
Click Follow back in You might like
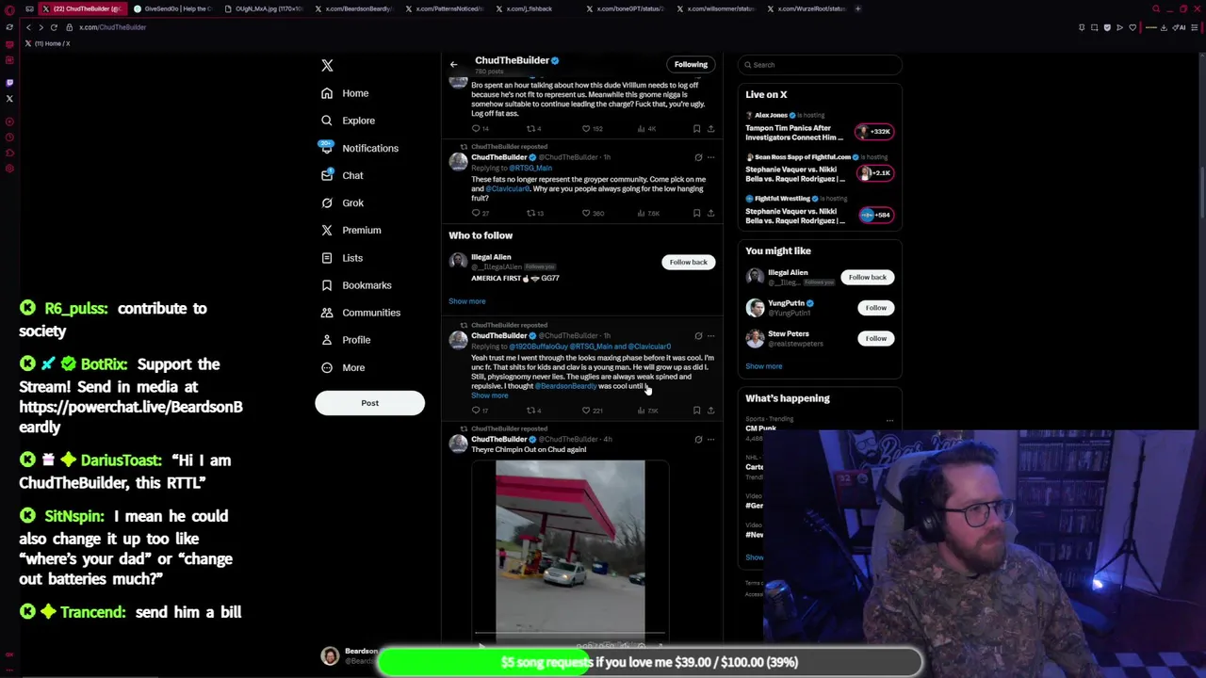(x=867, y=277)
